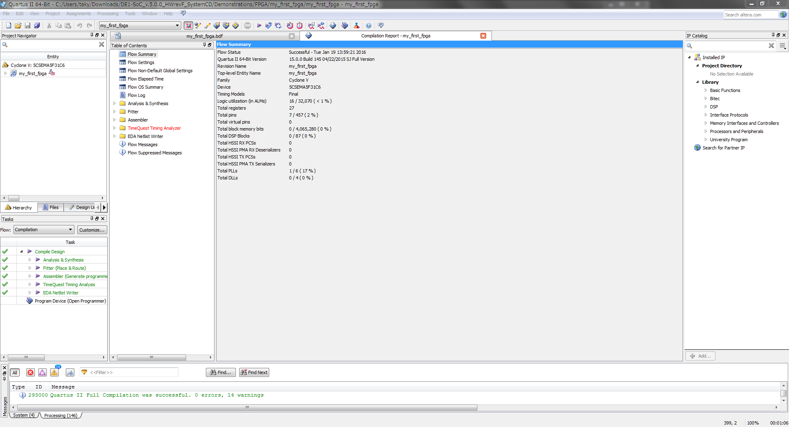Viewport: 789px width, 427px height.
Task: Expand TimeQuest Timing Analyzer report folder
Action: (x=115, y=128)
